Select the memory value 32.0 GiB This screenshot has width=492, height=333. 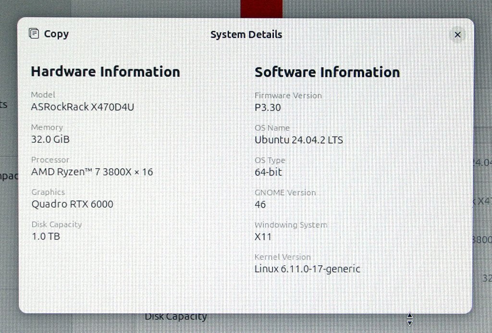tap(50, 139)
